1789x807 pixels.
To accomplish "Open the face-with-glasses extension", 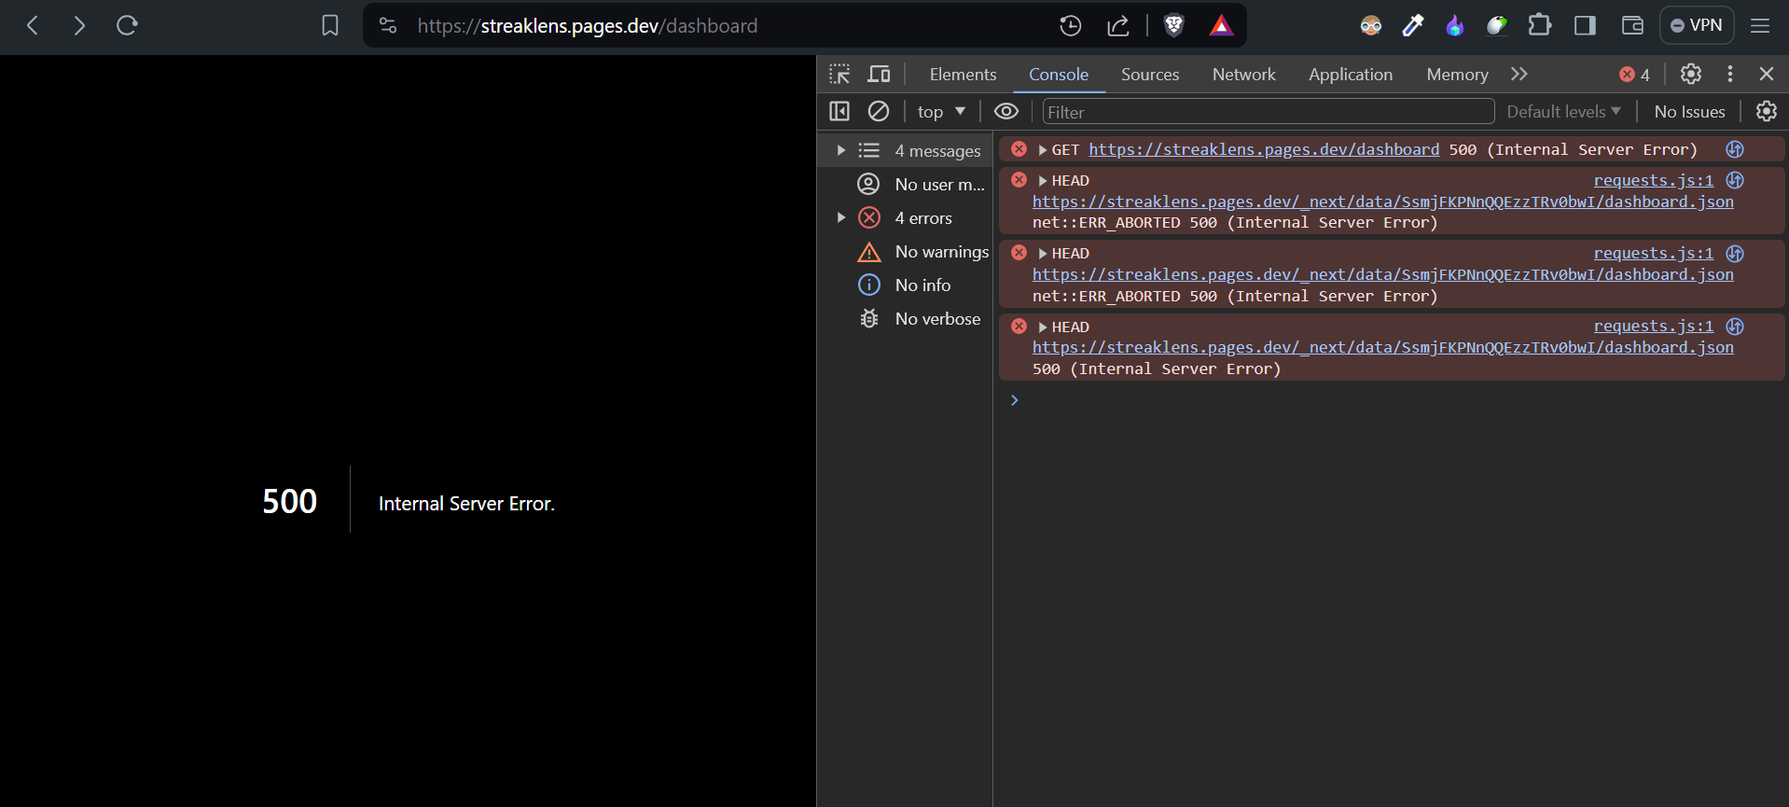I will [x=1371, y=25].
